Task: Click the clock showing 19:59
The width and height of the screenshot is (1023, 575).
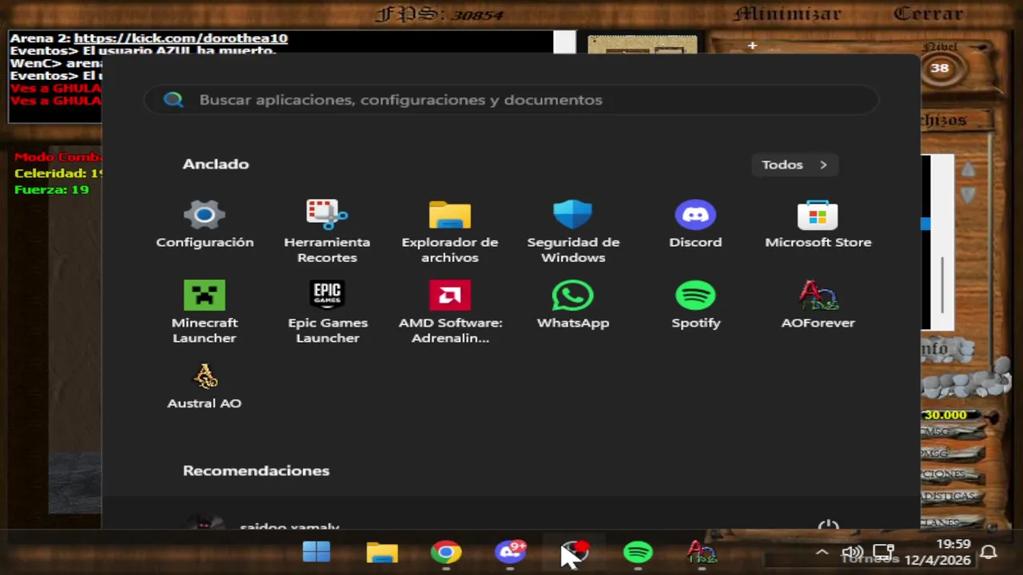Action: point(953,545)
